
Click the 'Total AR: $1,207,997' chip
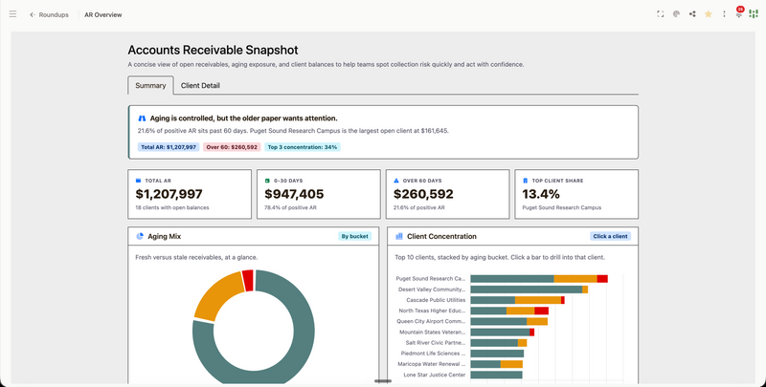169,147
